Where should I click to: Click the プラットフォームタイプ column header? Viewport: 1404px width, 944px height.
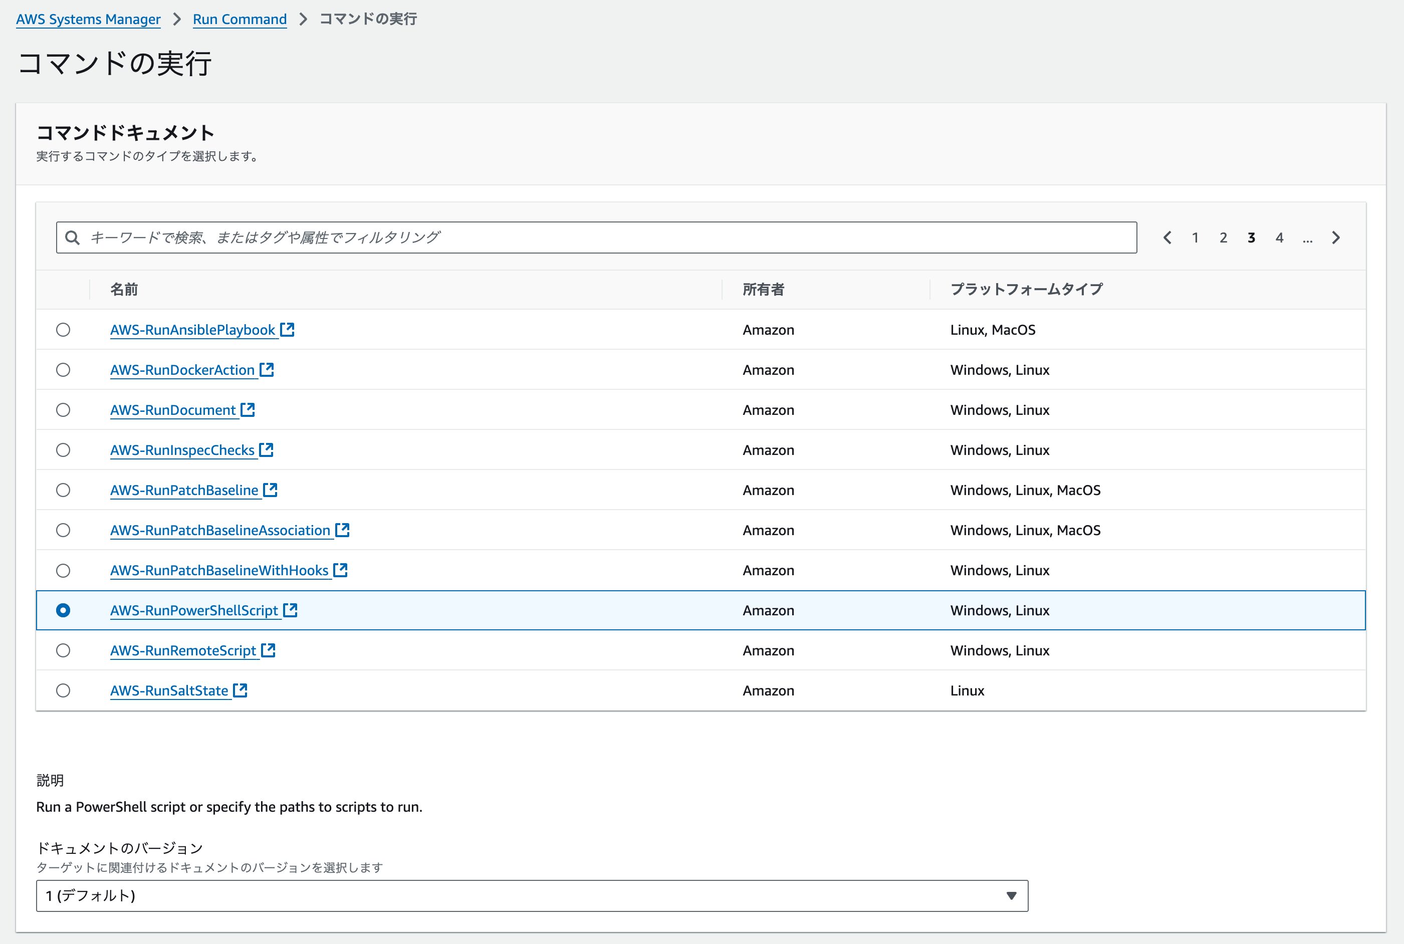point(1027,290)
